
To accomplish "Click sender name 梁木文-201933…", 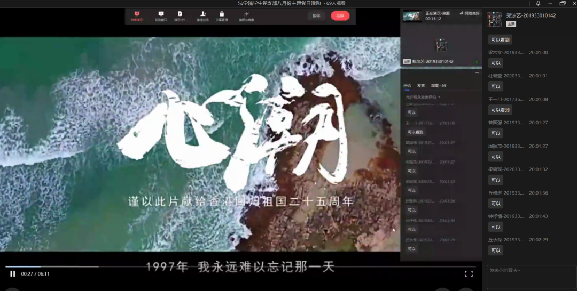I will coord(506,52).
